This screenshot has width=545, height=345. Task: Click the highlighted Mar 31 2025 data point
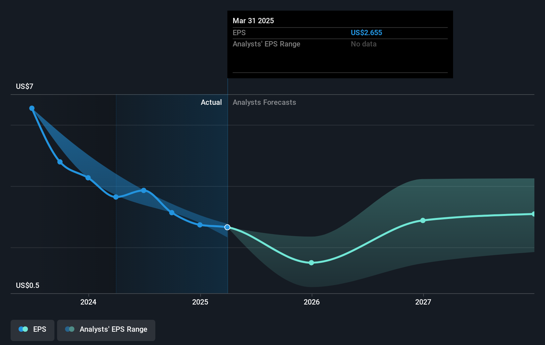tap(227, 227)
